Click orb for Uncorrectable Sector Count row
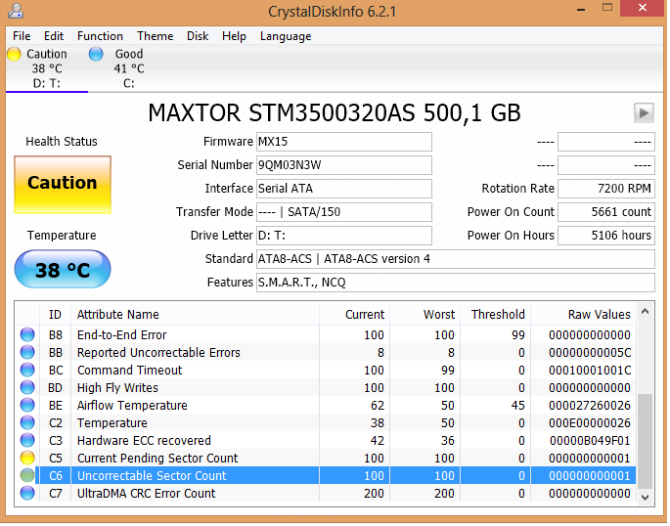 coord(27,475)
